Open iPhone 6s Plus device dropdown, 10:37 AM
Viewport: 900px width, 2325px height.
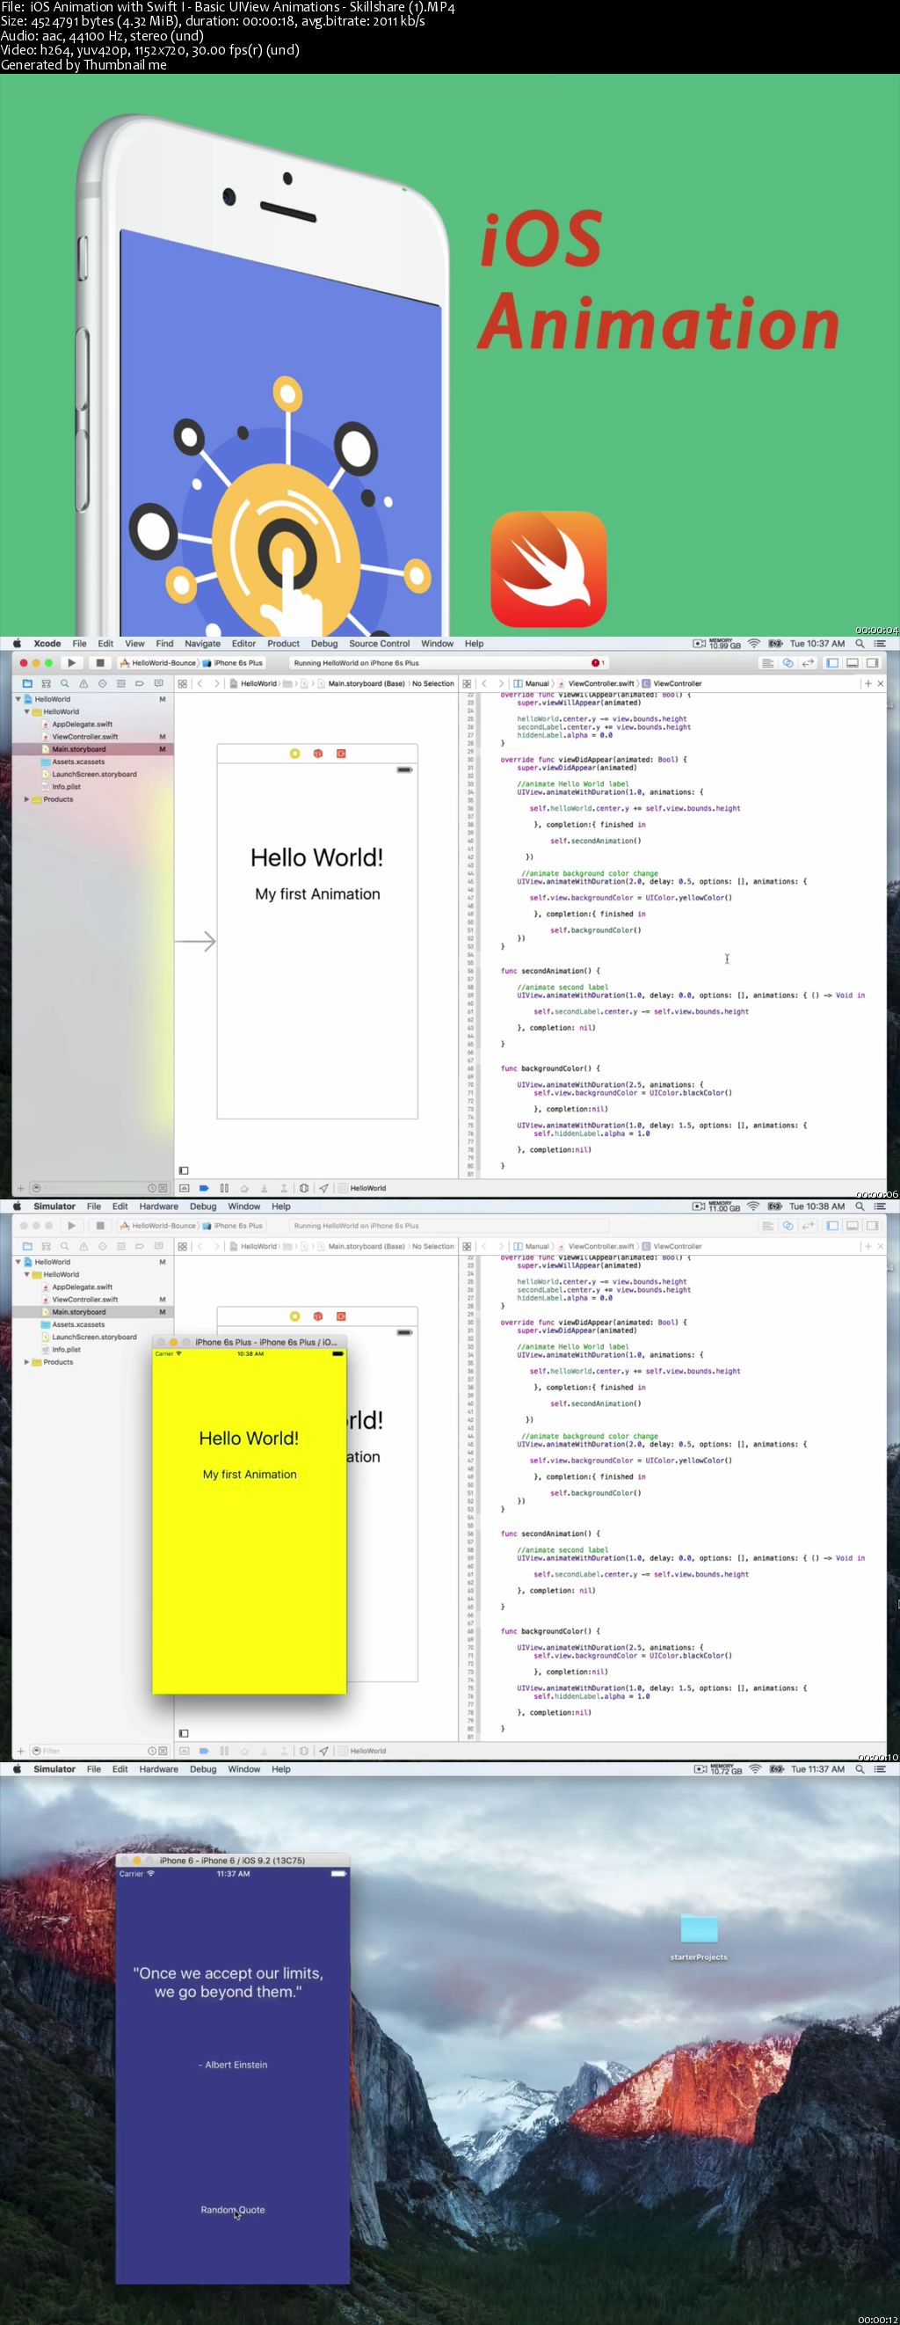(232, 662)
